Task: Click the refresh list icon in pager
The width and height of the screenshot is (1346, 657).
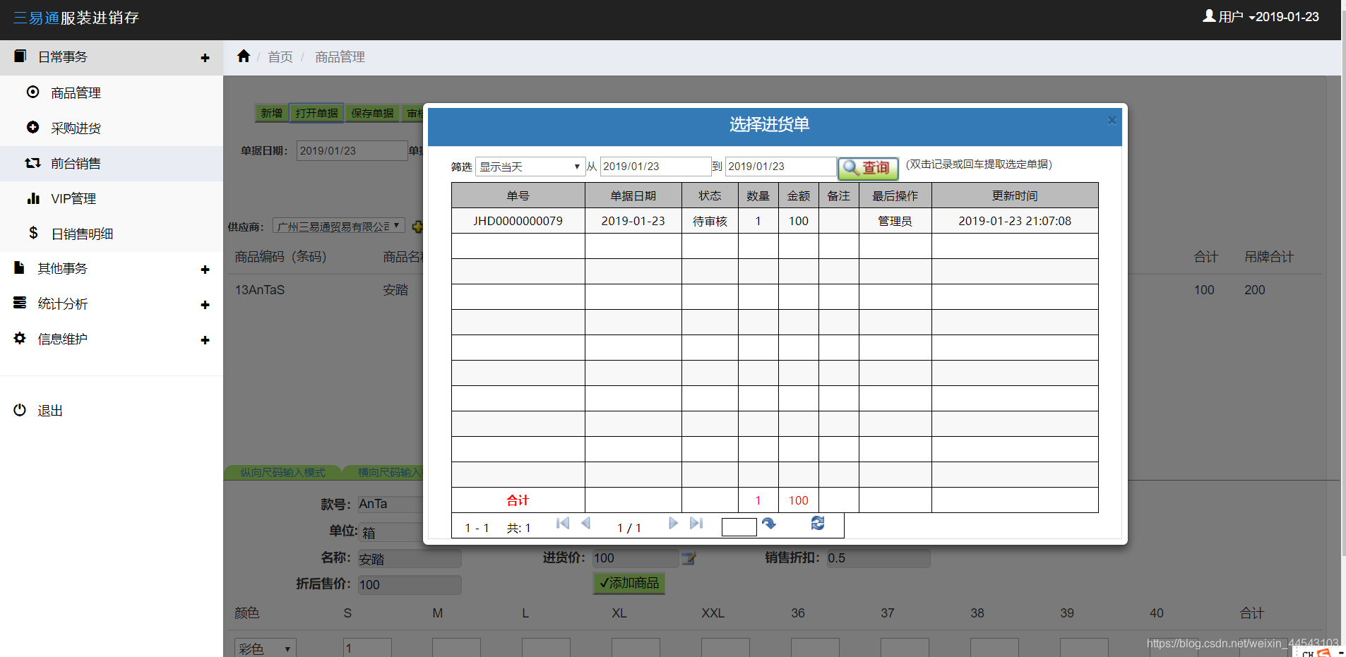Action: tap(818, 523)
